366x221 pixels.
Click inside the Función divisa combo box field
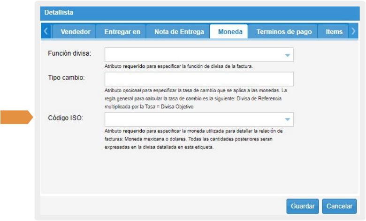[192, 55]
